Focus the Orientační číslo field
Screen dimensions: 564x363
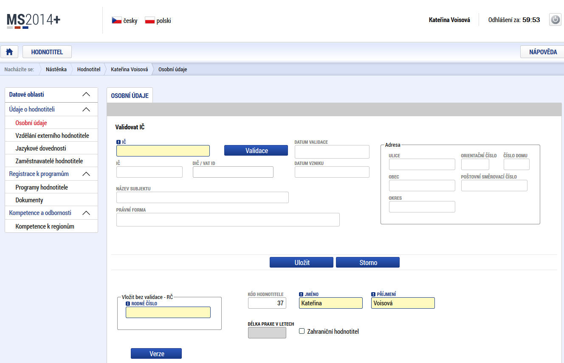pyautogui.click(x=475, y=164)
